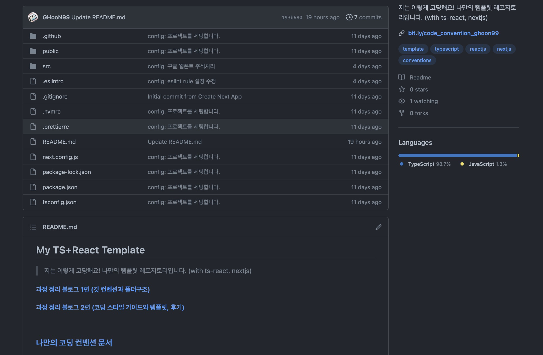This screenshot has height=355, width=543.
Task: Click JavaScript 1.3% language label
Action: (x=487, y=164)
